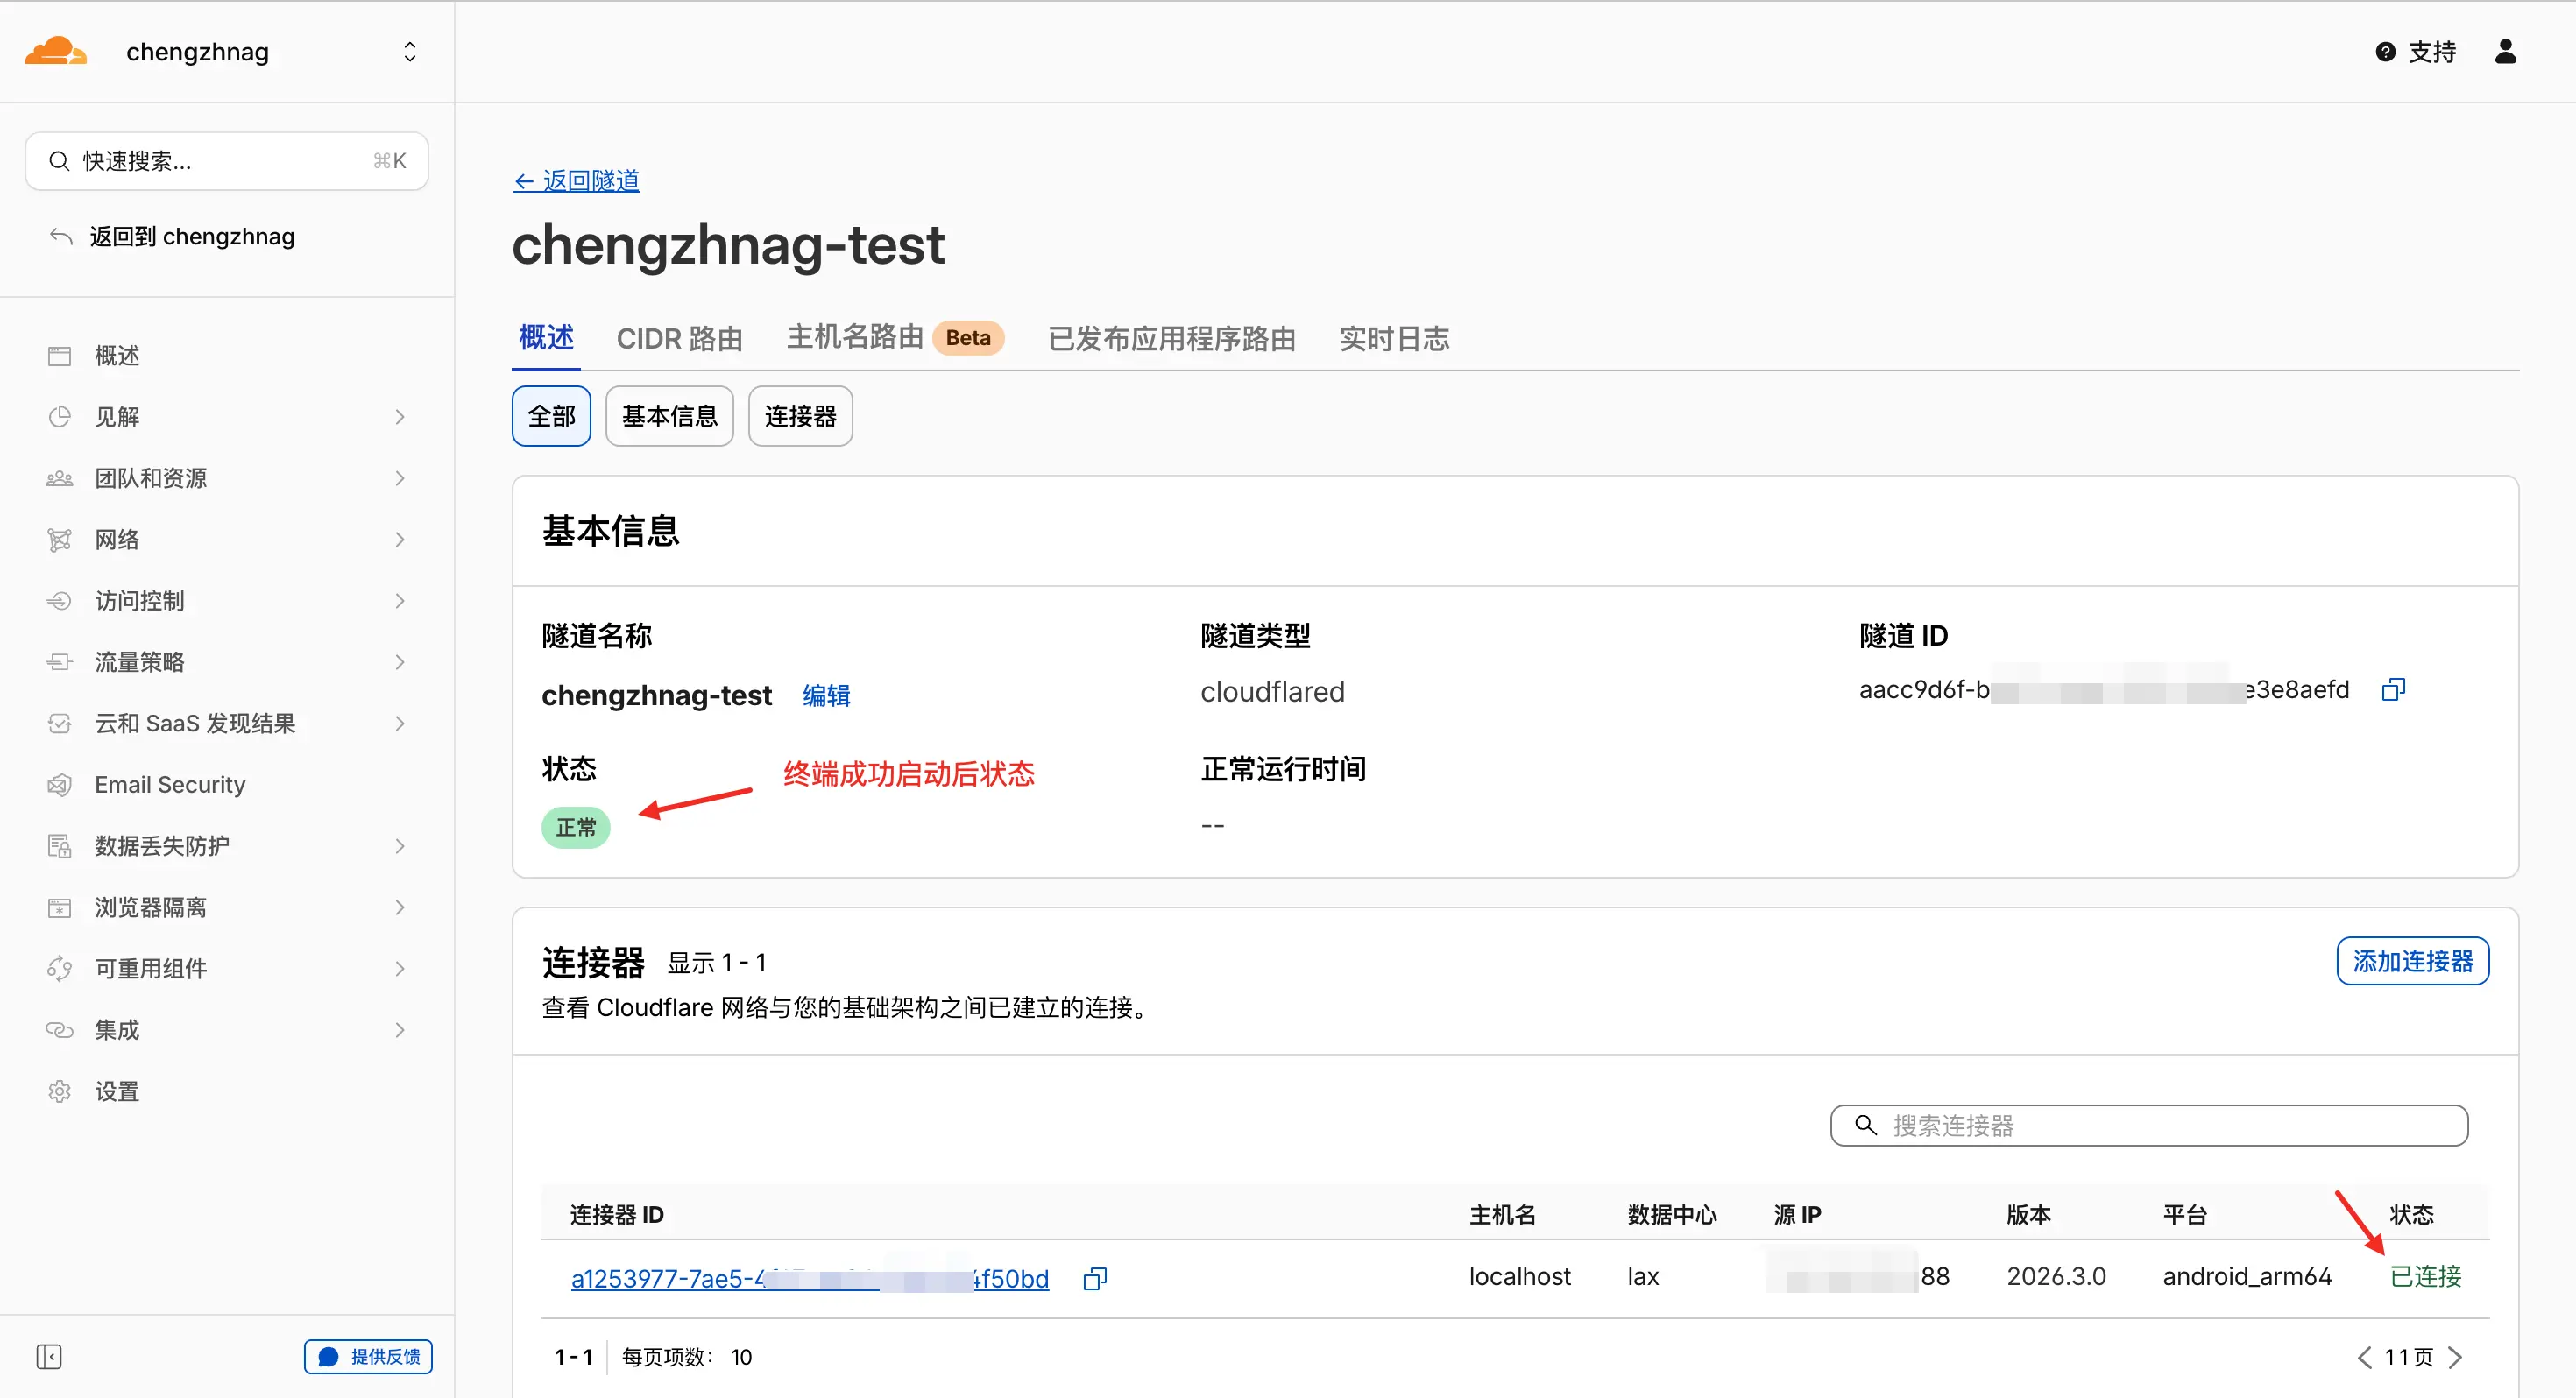
Task: Select the 连接器 filter chip
Action: (x=799, y=416)
